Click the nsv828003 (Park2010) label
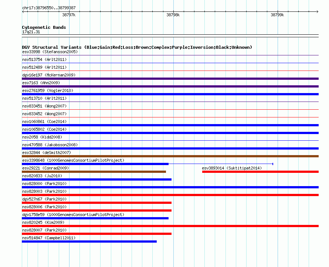Viewport: 329px width, 267px height. point(44,191)
